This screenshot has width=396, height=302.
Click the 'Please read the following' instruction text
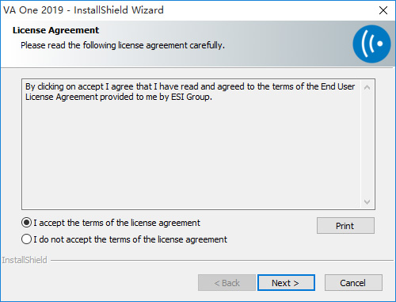coord(123,45)
